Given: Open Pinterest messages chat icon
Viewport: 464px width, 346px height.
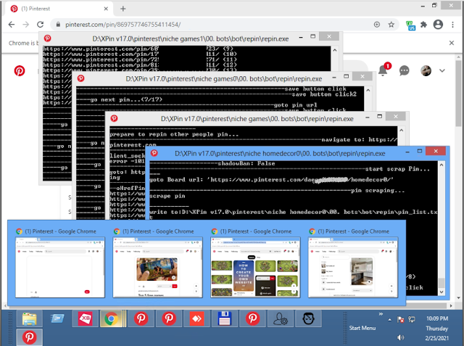Looking at the screenshot, I should [x=405, y=70].
